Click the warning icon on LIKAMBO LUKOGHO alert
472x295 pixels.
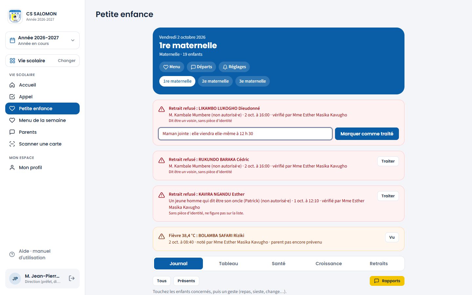[x=162, y=109]
